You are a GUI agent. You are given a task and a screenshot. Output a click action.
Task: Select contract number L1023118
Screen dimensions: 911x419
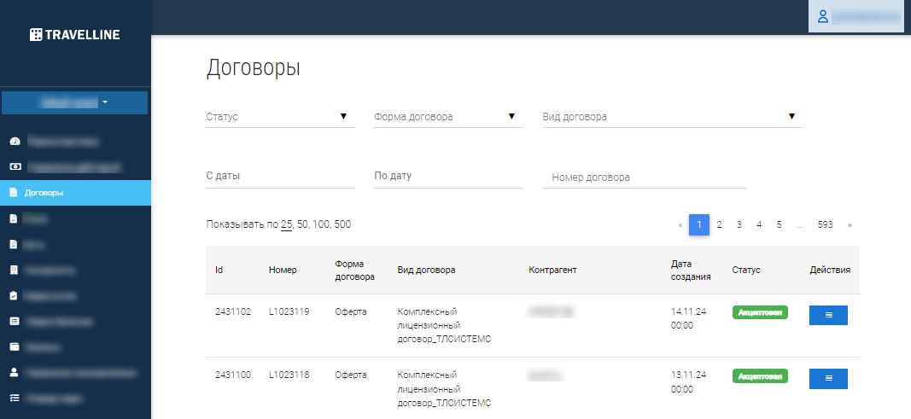coord(289,375)
